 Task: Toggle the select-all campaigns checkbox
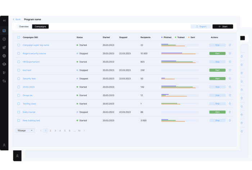pos(19,37)
